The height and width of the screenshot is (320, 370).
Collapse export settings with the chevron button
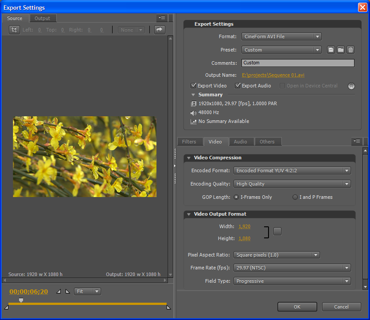coord(351,86)
